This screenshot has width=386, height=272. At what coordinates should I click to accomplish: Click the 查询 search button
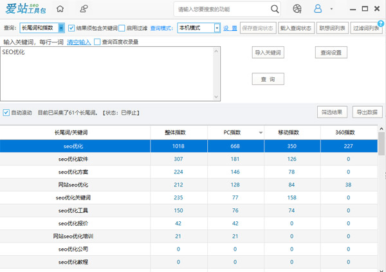[x=268, y=79]
